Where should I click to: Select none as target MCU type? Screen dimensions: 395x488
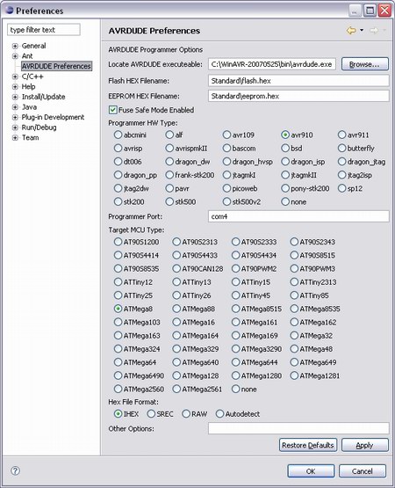click(236, 389)
